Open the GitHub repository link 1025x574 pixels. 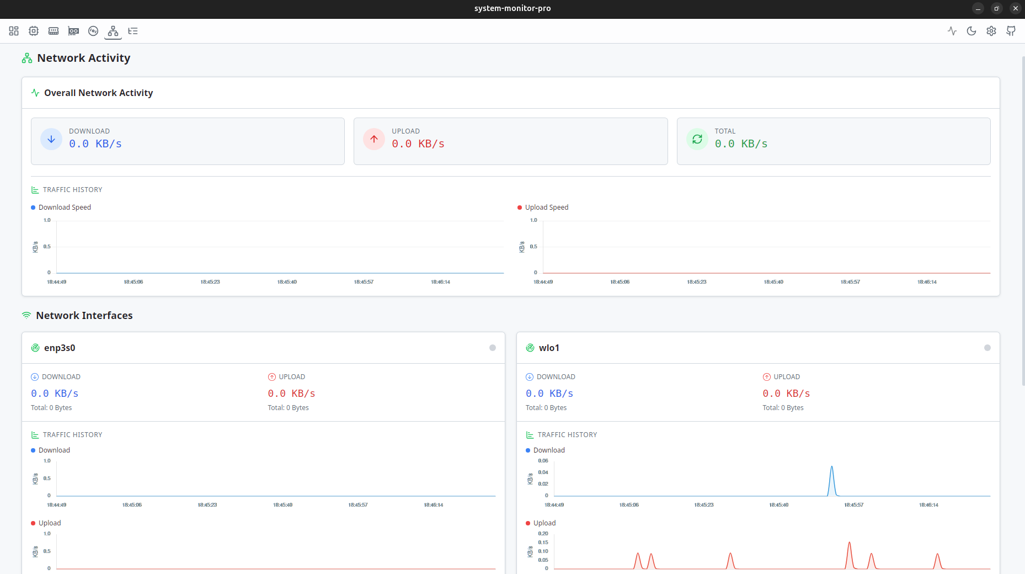coord(1011,31)
